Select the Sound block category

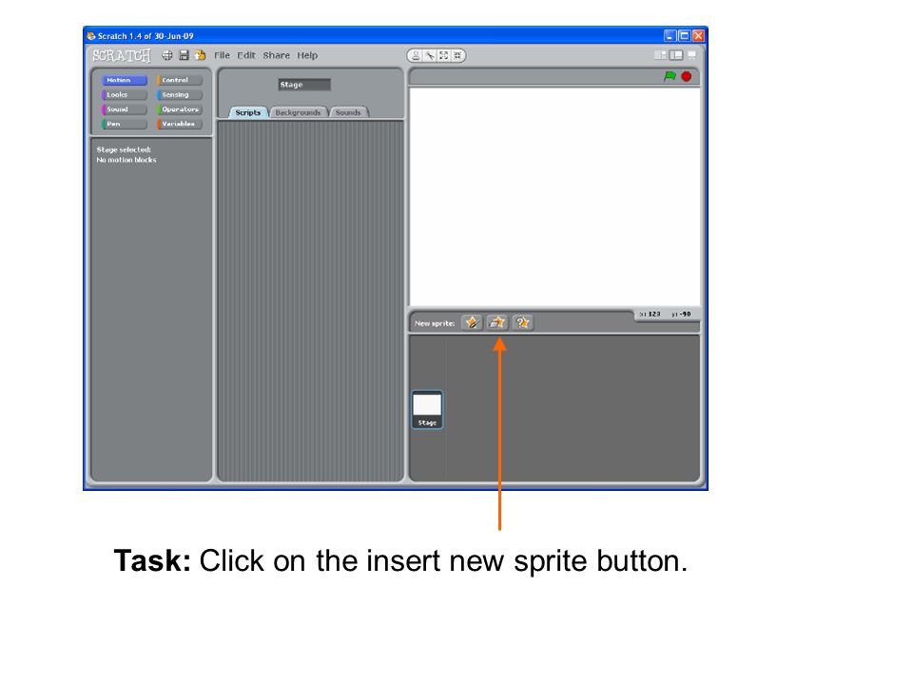(x=125, y=109)
